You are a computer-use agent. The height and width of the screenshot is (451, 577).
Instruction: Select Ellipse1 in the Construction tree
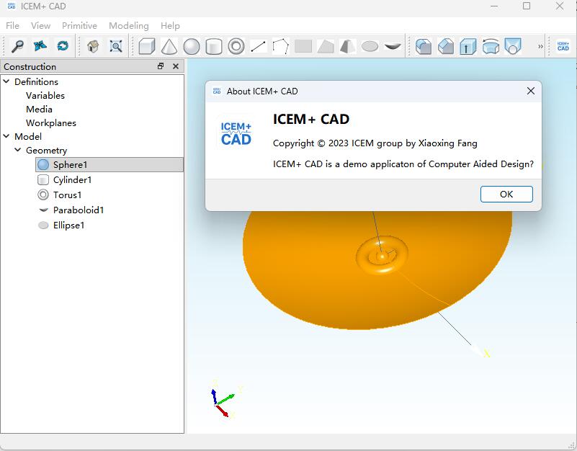pyautogui.click(x=69, y=225)
